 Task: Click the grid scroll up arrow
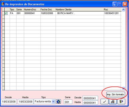[x=123, y=10]
